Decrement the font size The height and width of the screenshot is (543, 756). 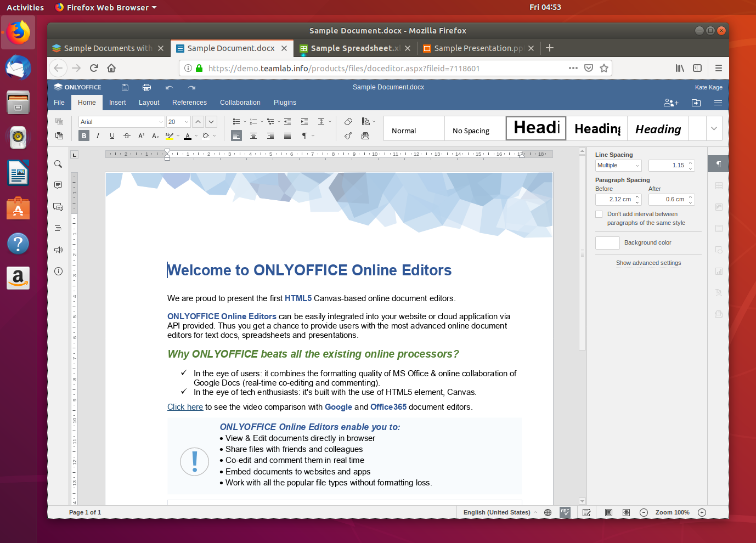tap(211, 122)
